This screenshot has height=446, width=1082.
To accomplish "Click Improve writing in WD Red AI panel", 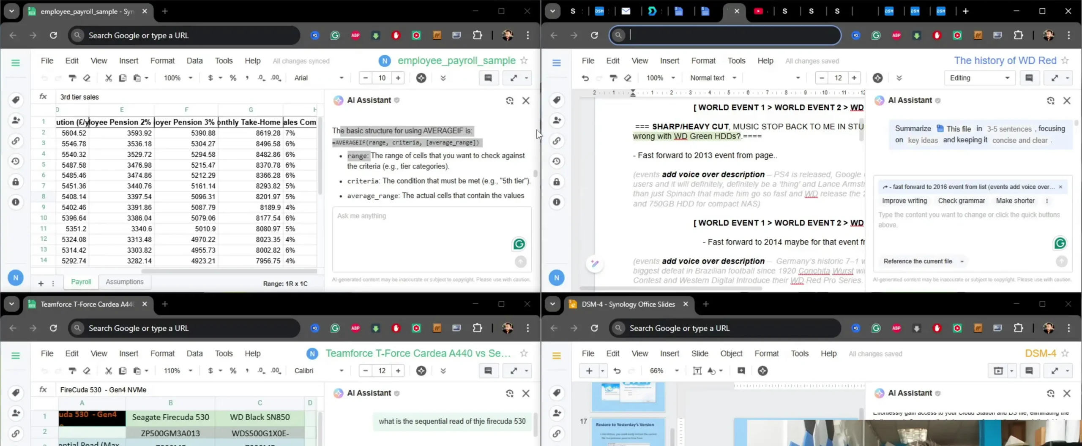I will [904, 201].
